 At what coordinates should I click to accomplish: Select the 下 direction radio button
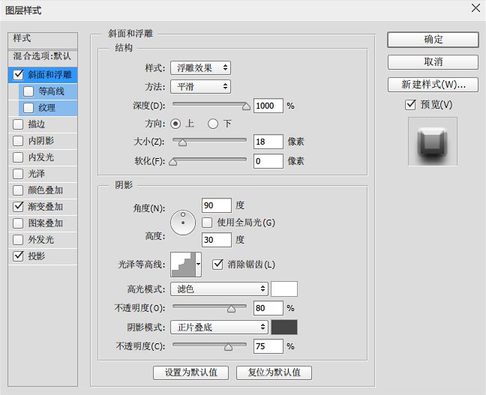(213, 124)
